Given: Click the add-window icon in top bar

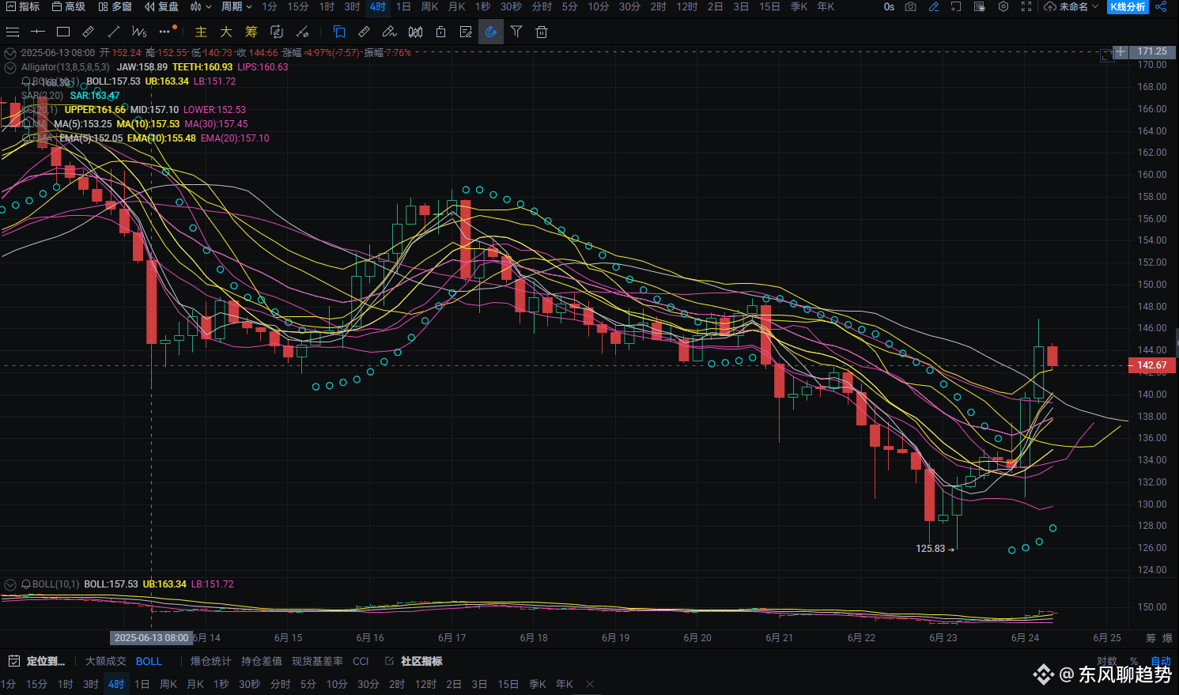Looking at the screenshot, I should [x=956, y=6].
